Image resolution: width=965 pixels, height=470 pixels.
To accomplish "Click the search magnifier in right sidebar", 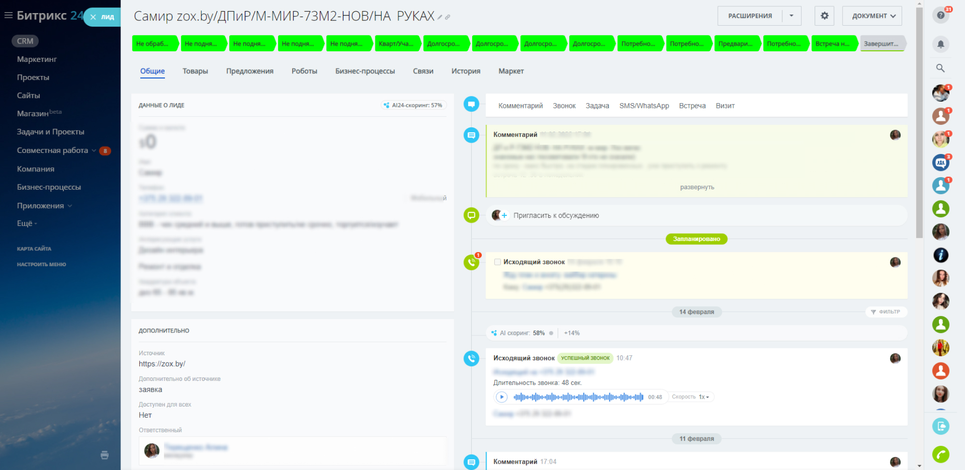I will click(x=940, y=68).
